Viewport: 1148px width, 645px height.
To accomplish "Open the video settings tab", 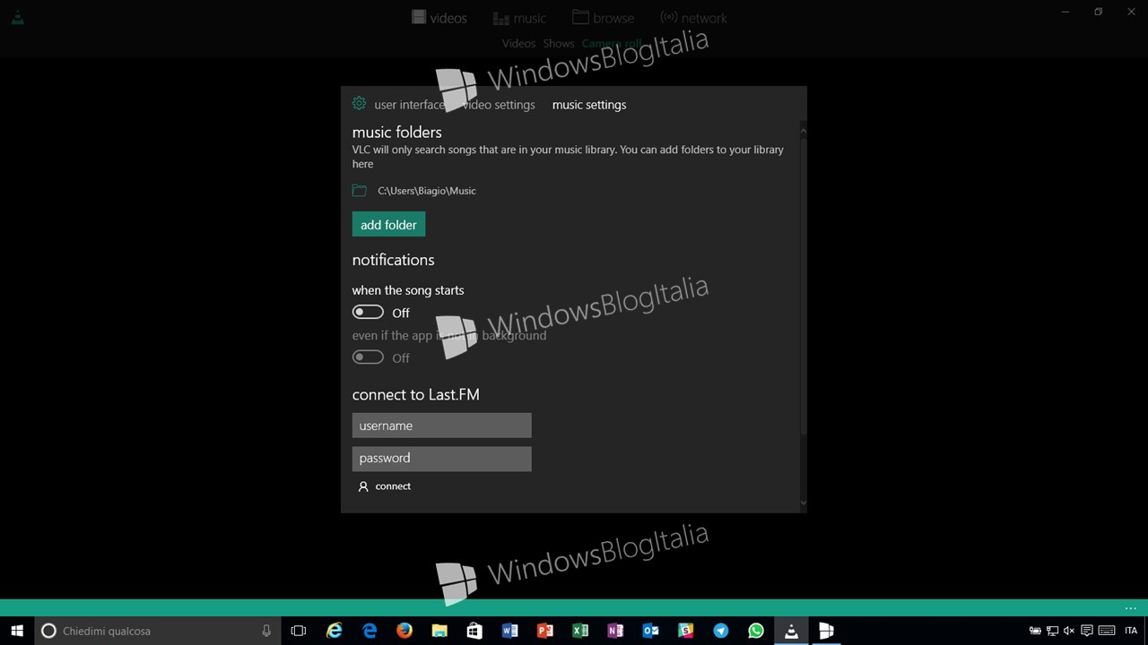I will 499,105.
